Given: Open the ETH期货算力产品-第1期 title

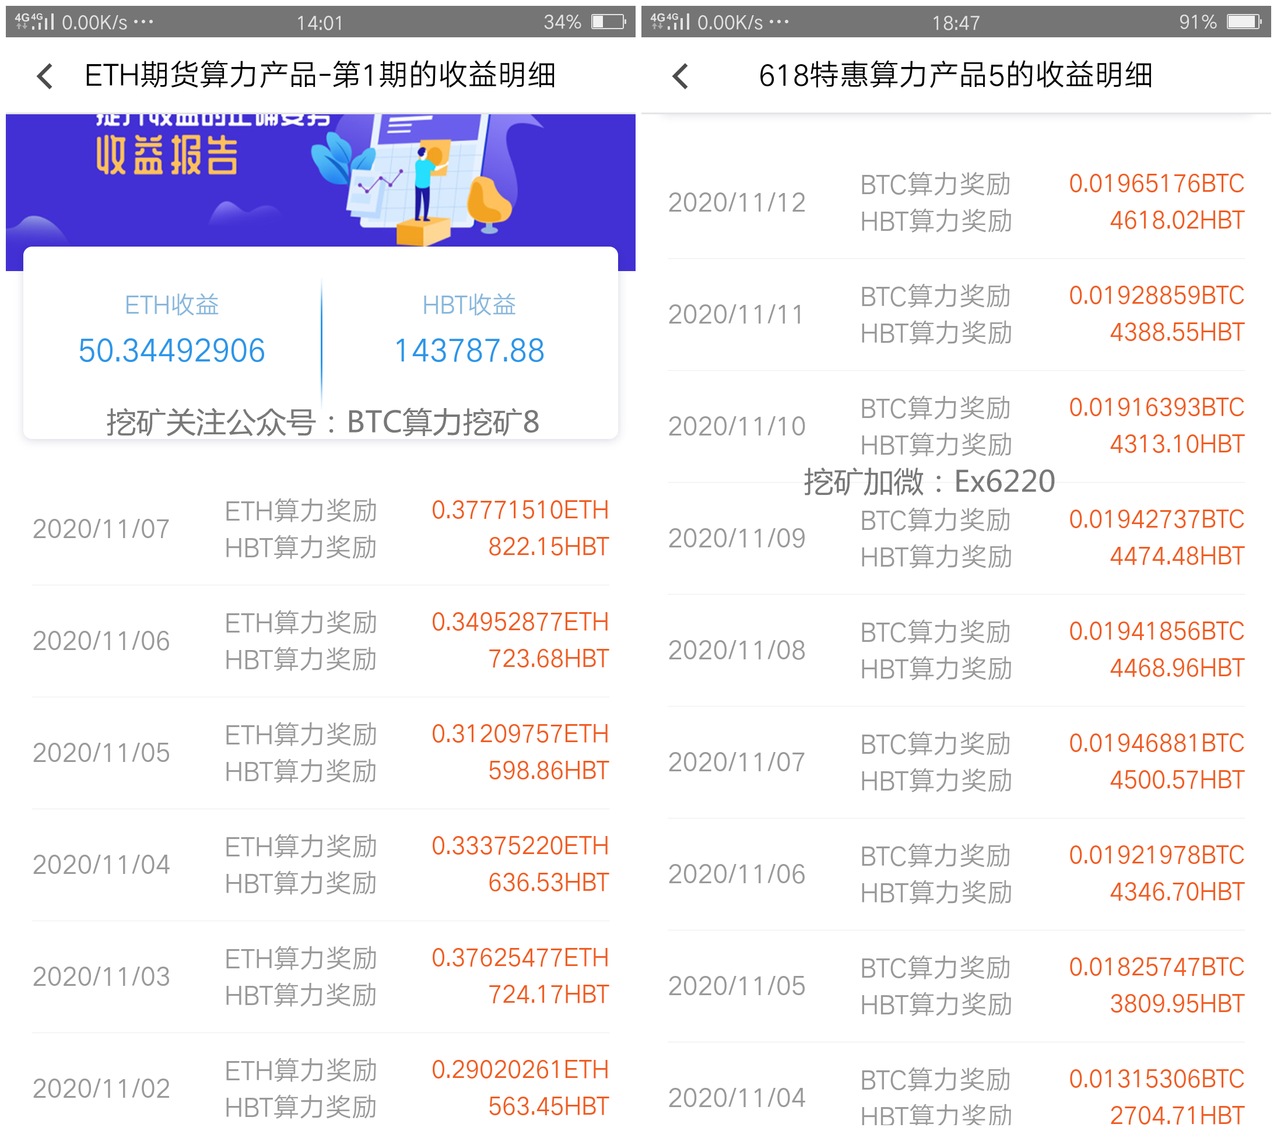Looking at the screenshot, I should pyautogui.click(x=322, y=76).
